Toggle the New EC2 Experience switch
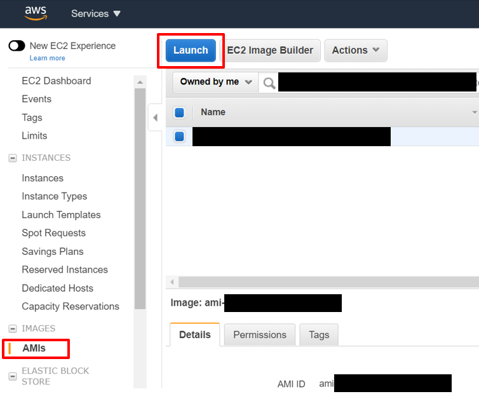Image resolution: width=479 pixels, height=394 pixels. tap(17, 46)
